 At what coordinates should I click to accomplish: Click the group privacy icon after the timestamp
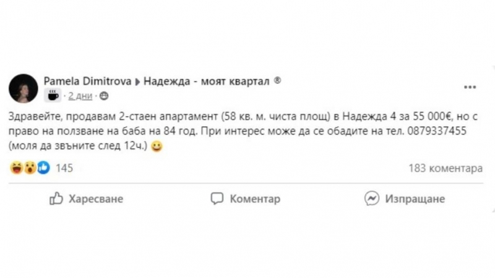(x=104, y=96)
